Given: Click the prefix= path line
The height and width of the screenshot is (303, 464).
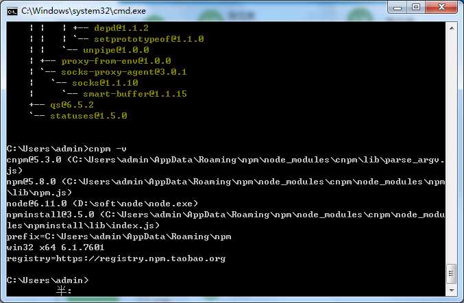Looking at the screenshot, I should 119,237.
